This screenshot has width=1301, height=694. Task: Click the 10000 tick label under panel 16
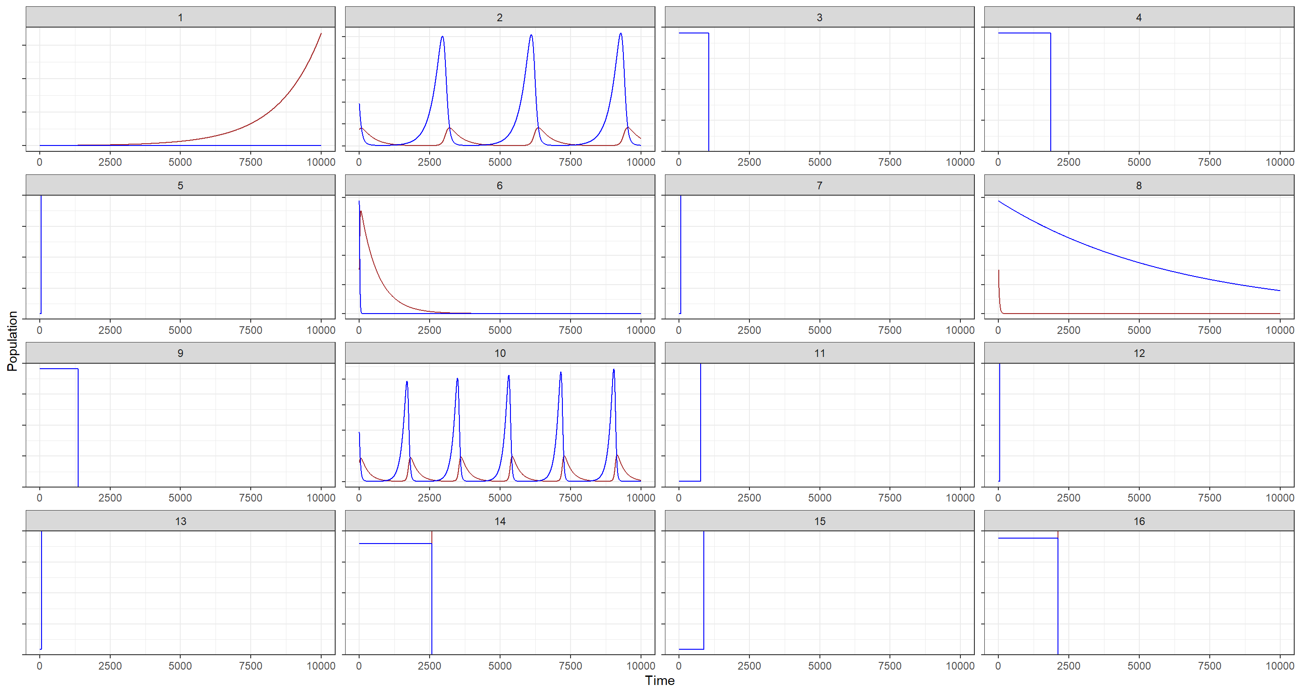pos(1279,666)
